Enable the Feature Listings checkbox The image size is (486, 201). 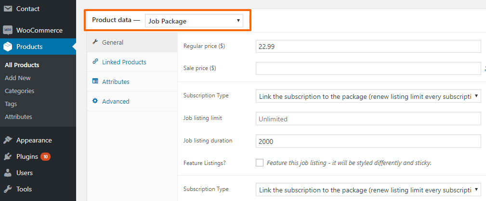(260, 163)
